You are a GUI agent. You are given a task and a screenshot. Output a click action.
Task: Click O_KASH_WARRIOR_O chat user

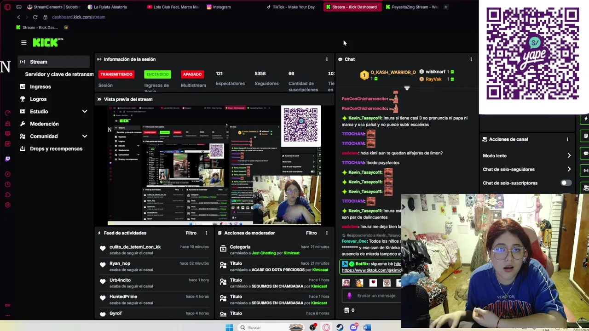point(393,72)
